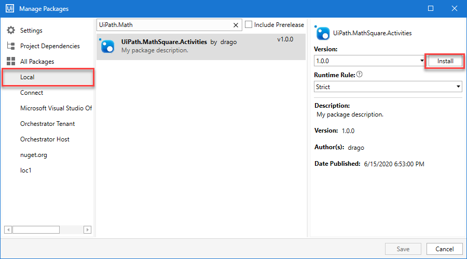Click the author name drago in details
This screenshot has height=259, width=467.
tap(356, 148)
